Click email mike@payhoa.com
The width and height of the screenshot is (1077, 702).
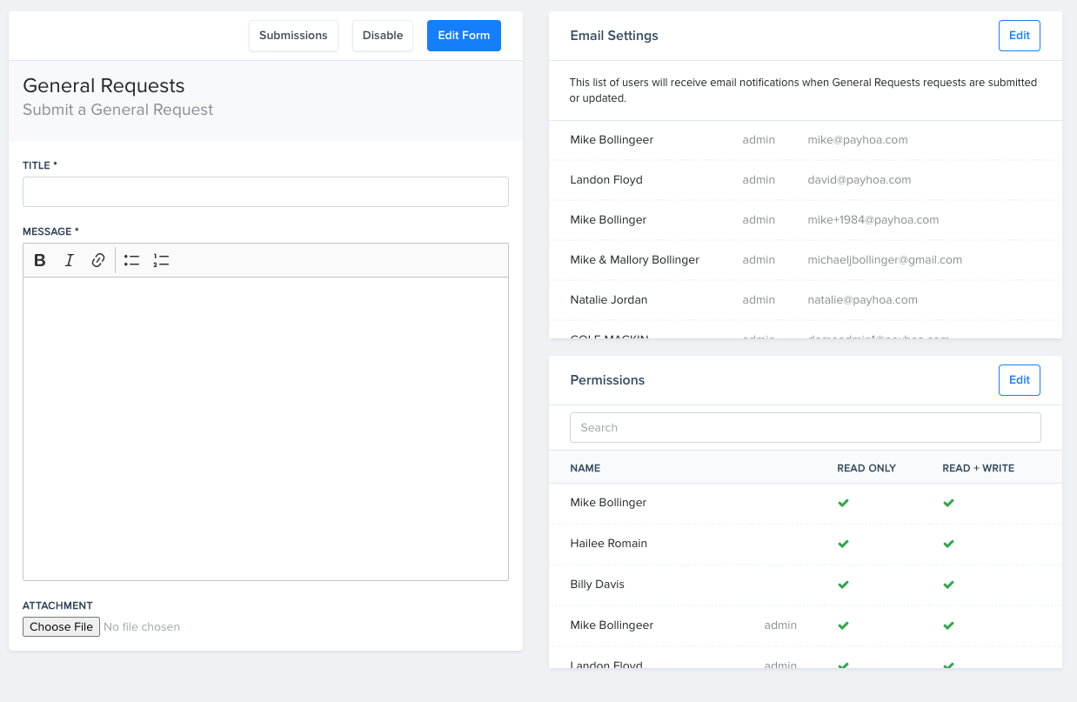click(x=857, y=140)
